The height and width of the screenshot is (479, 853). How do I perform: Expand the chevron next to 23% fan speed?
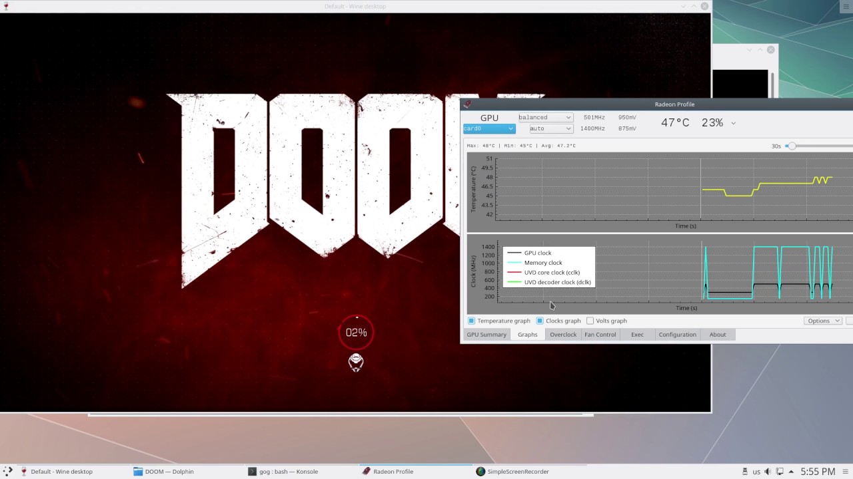click(733, 123)
